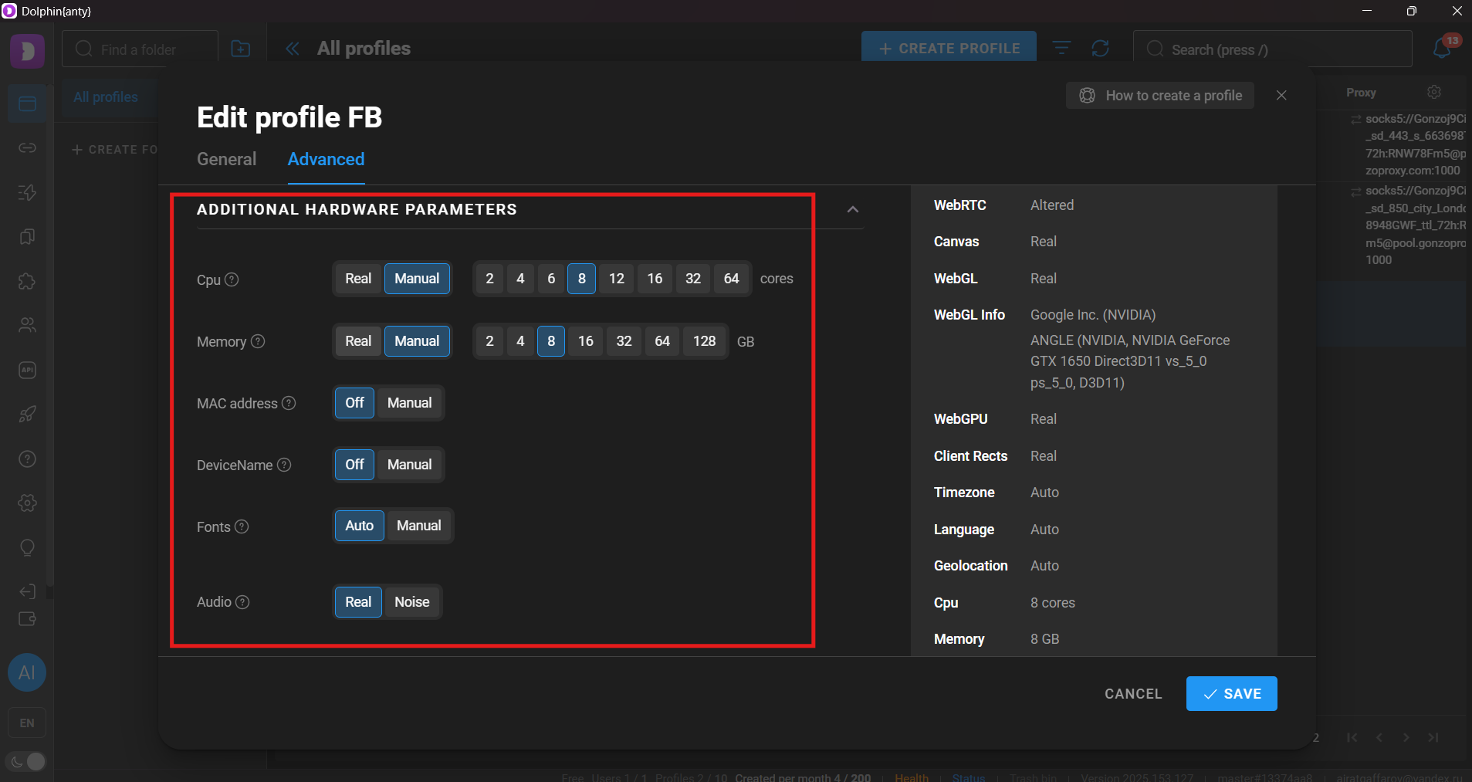Click the Audio help icon
Screen dimensions: 1472x782
(x=242, y=602)
